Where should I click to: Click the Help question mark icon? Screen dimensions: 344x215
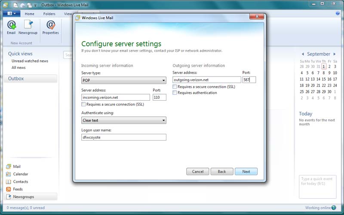pos(338,13)
